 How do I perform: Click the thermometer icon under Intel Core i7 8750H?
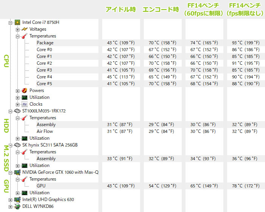[x=25, y=36]
